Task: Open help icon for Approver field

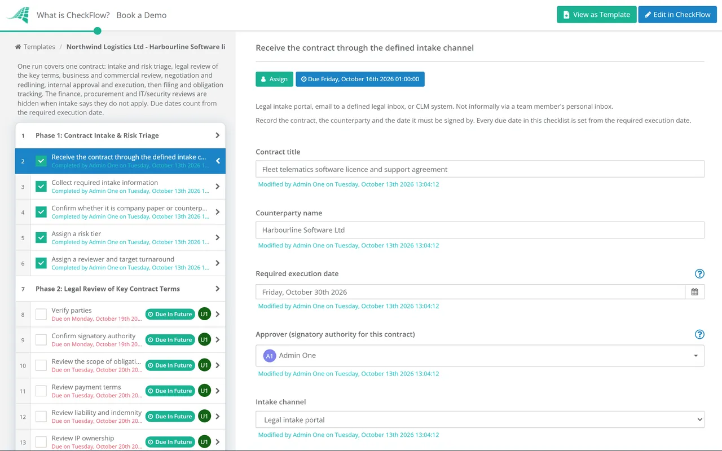Action: point(699,334)
